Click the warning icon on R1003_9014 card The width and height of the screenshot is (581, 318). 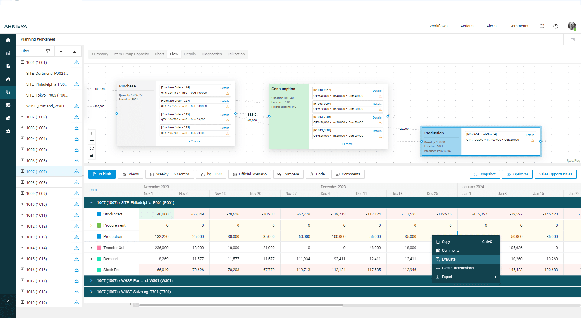click(380, 96)
